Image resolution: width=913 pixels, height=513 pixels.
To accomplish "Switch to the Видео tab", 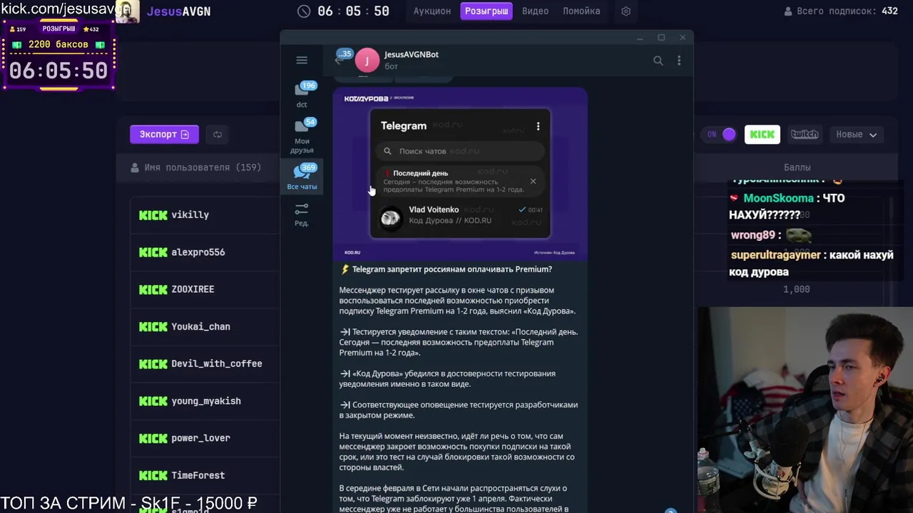I will [535, 11].
